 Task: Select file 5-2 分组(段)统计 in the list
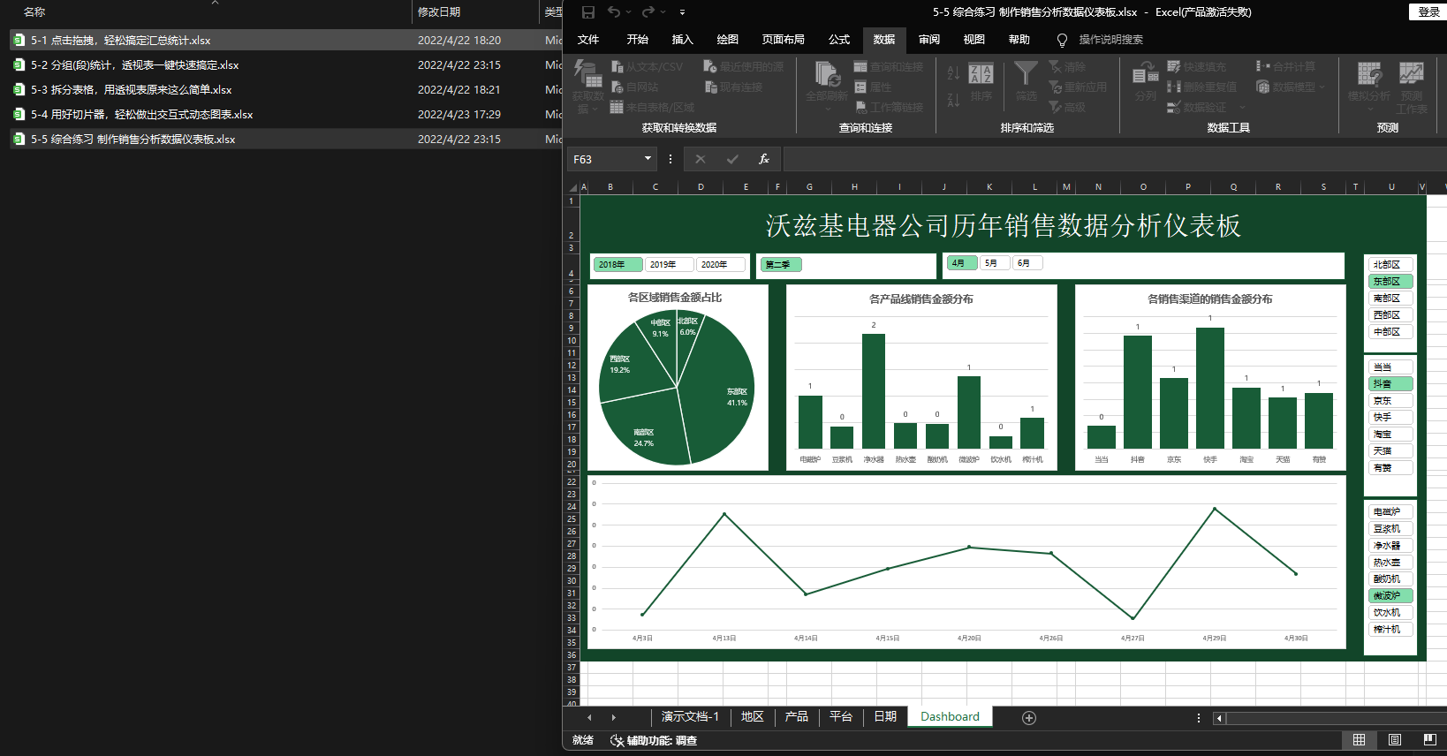[134, 65]
